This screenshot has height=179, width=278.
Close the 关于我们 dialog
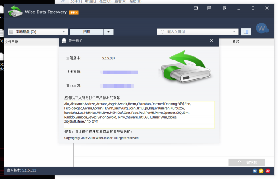(x=212, y=41)
